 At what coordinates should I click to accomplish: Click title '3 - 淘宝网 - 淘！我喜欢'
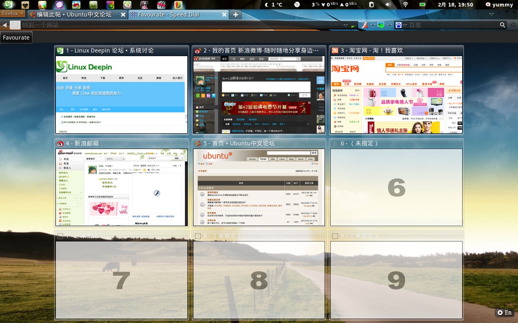(372, 51)
